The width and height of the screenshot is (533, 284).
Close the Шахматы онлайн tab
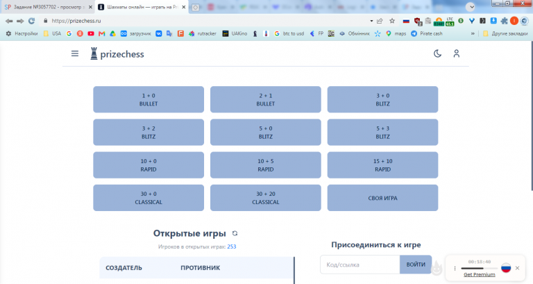pos(183,7)
